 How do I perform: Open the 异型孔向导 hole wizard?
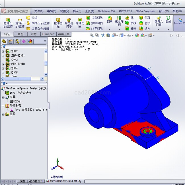click(x=69, y=22)
